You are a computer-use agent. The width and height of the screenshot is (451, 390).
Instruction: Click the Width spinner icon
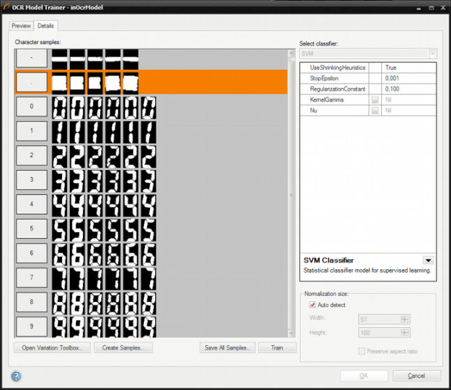pyautogui.click(x=404, y=319)
